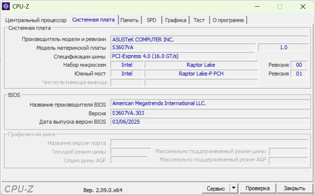Click the Название производителя BIOS label
315x195 pixels.
[x=68, y=105]
